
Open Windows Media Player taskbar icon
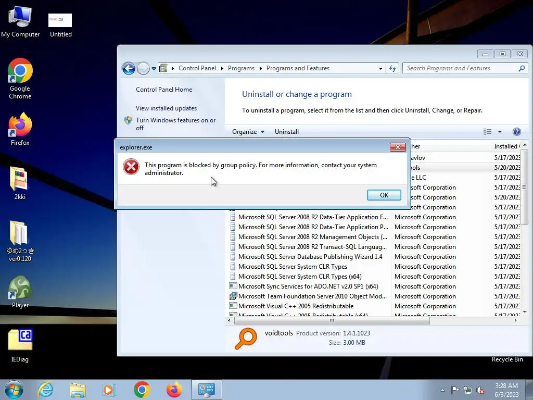pyautogui.click(x=109, y=390)
